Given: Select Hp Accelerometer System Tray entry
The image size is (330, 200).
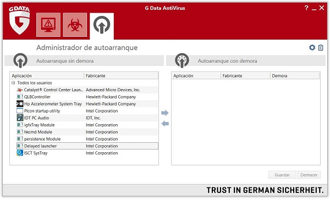Looking at the screenshot, I should (87, 104).
